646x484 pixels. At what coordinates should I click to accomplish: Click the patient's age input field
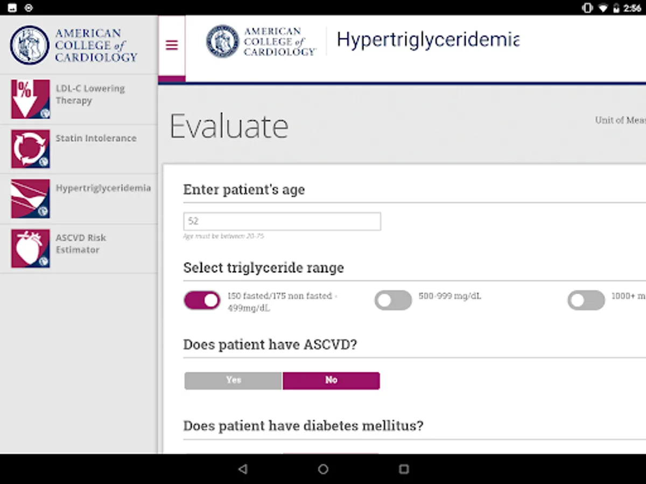pos(282,222)
